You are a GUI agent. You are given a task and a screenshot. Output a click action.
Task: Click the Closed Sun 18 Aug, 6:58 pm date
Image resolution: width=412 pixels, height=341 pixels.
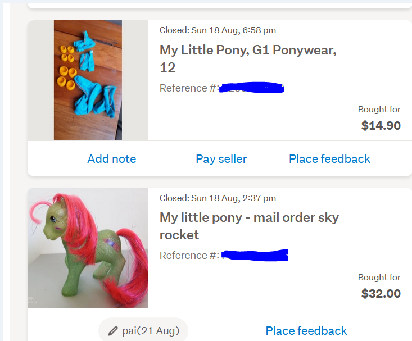coord(218,30)
